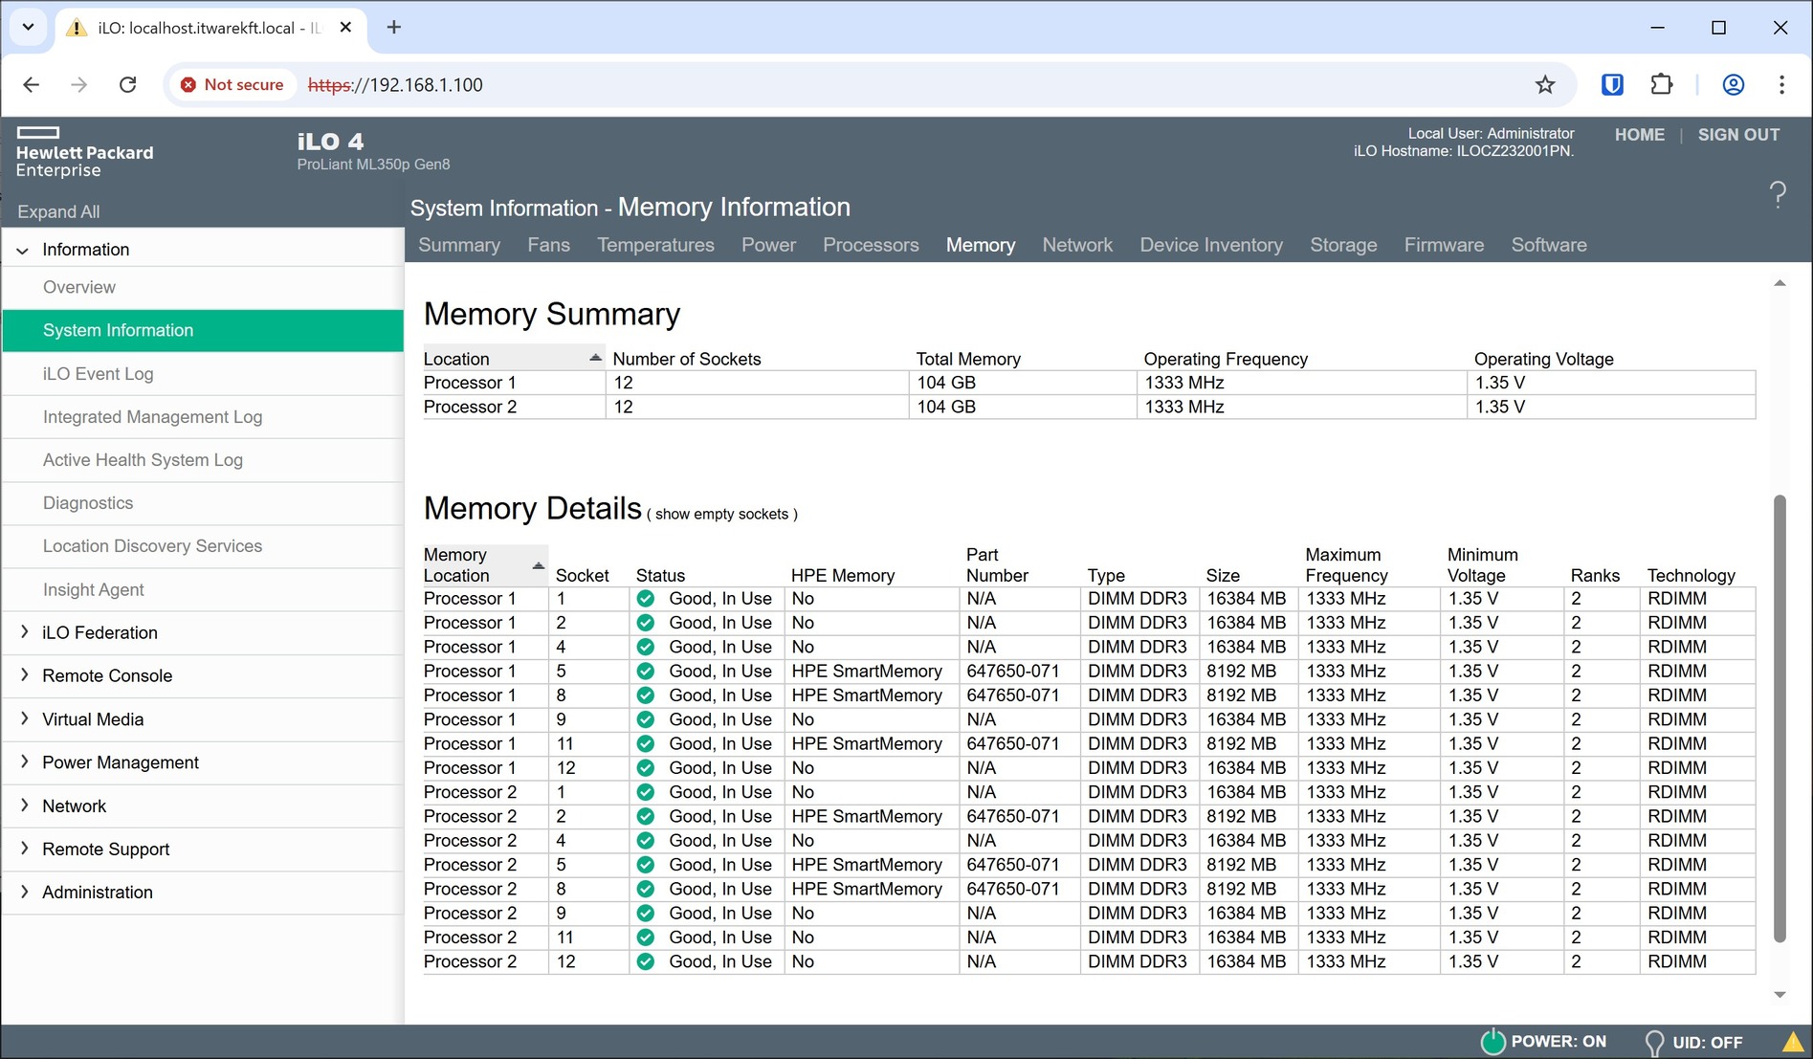Open the Firmware tab
Screen dimensions: 1813x1059
[1443, 245]
